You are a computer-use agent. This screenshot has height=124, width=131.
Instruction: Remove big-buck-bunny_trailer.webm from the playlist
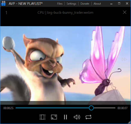125,13
